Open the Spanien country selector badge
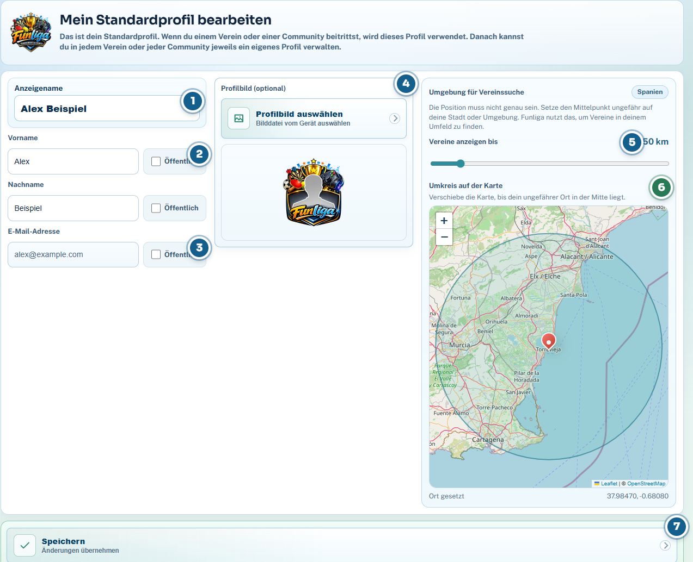This screenshot has height=562, width=693. coord(650,92)
